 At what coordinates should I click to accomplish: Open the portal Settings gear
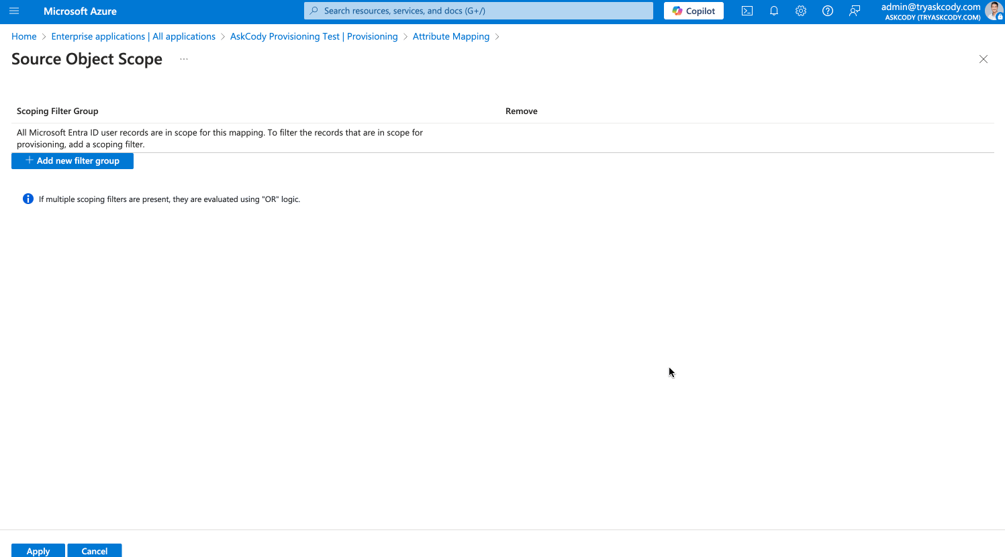tap(801, 11)
